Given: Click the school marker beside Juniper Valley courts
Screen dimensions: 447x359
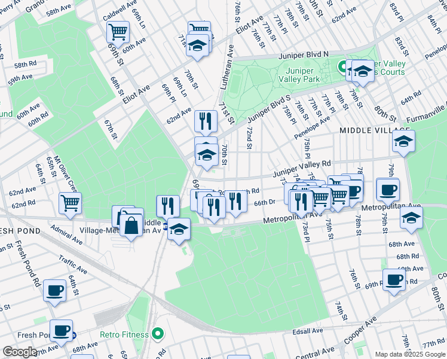Looking at the screenshot, I should [362, 71].
